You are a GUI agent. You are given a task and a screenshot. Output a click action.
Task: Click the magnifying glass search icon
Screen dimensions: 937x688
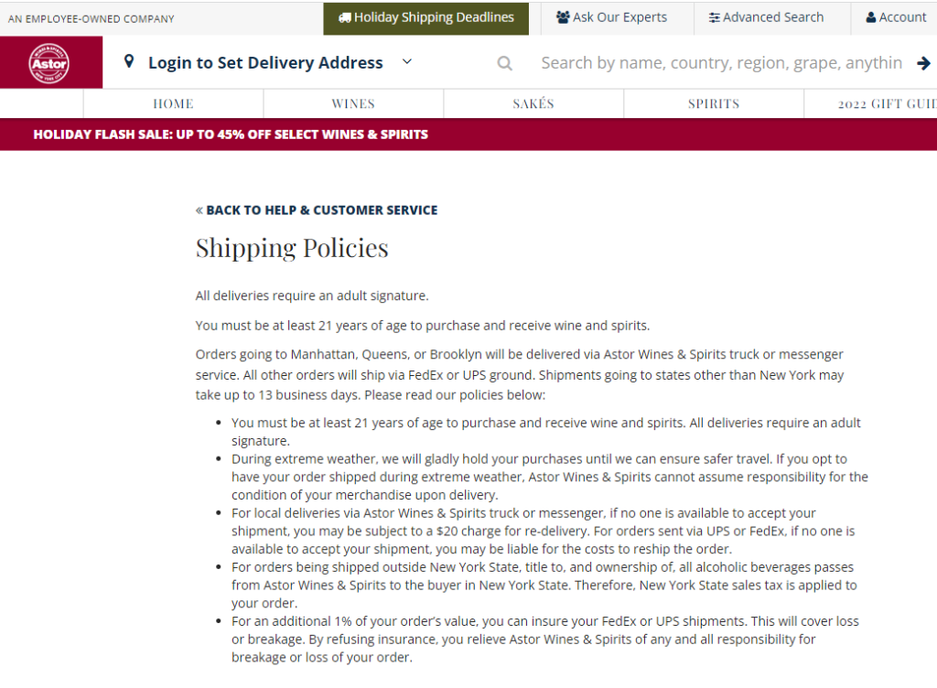click(504, 63)
